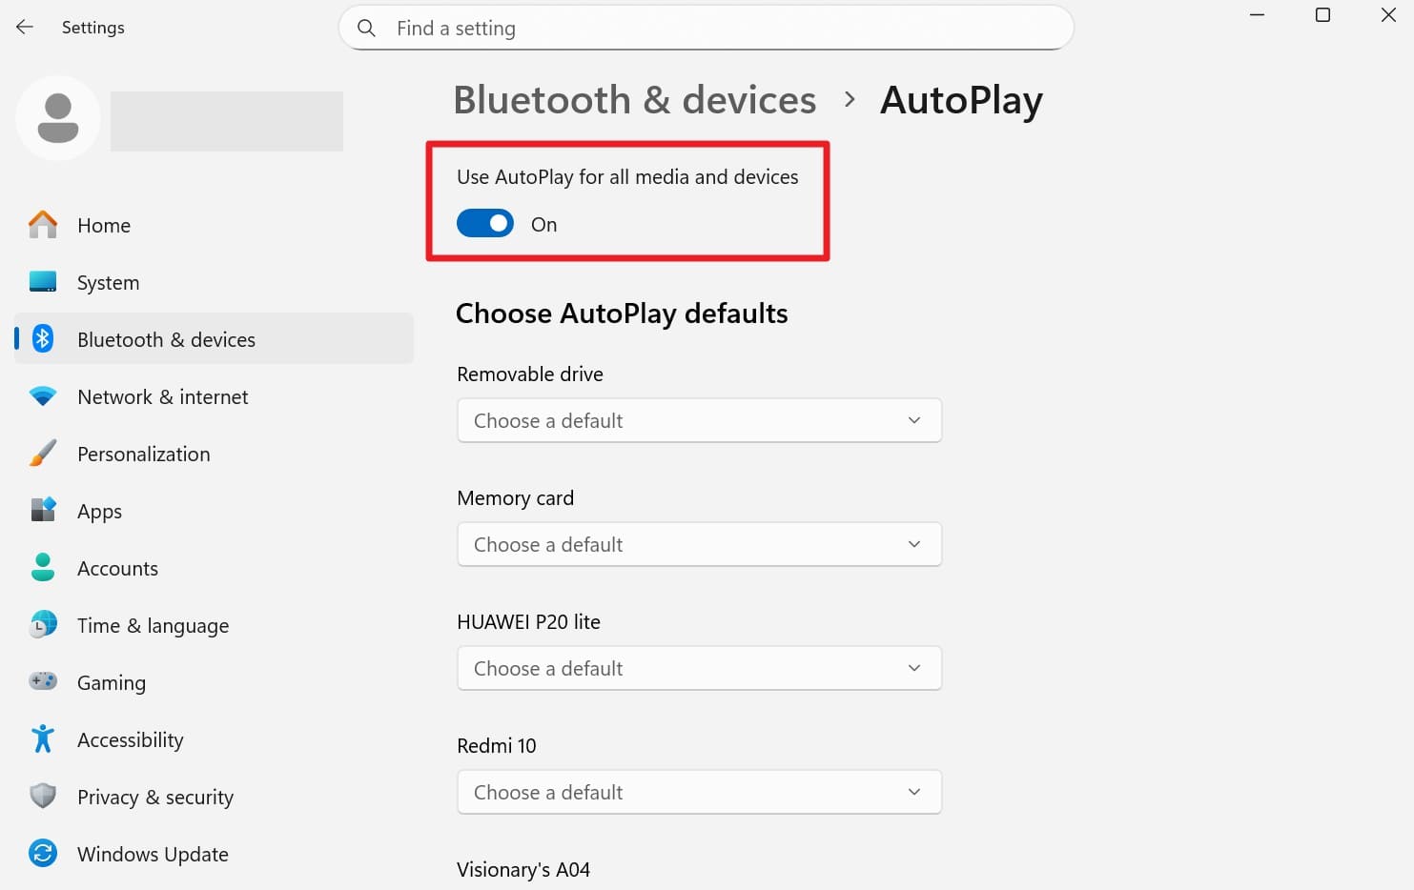
Task: Open the Apps settings icon
Action: click(x=42, y=510)
